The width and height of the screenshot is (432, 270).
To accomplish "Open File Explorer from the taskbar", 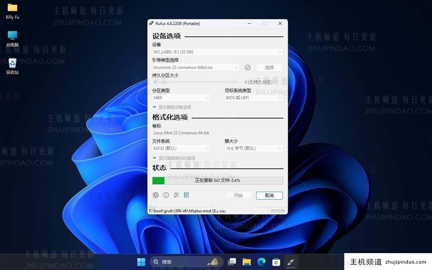I will click(247, 262).
